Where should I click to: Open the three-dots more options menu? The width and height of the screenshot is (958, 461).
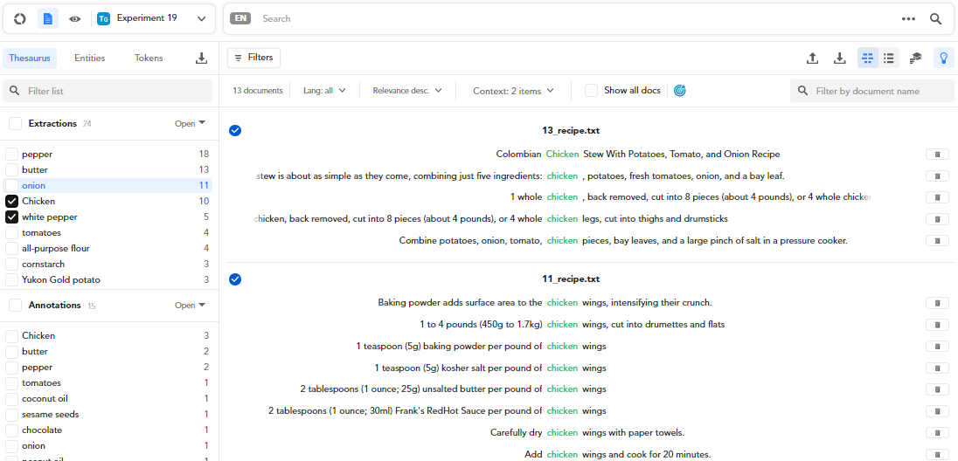(x=909, y=18)
